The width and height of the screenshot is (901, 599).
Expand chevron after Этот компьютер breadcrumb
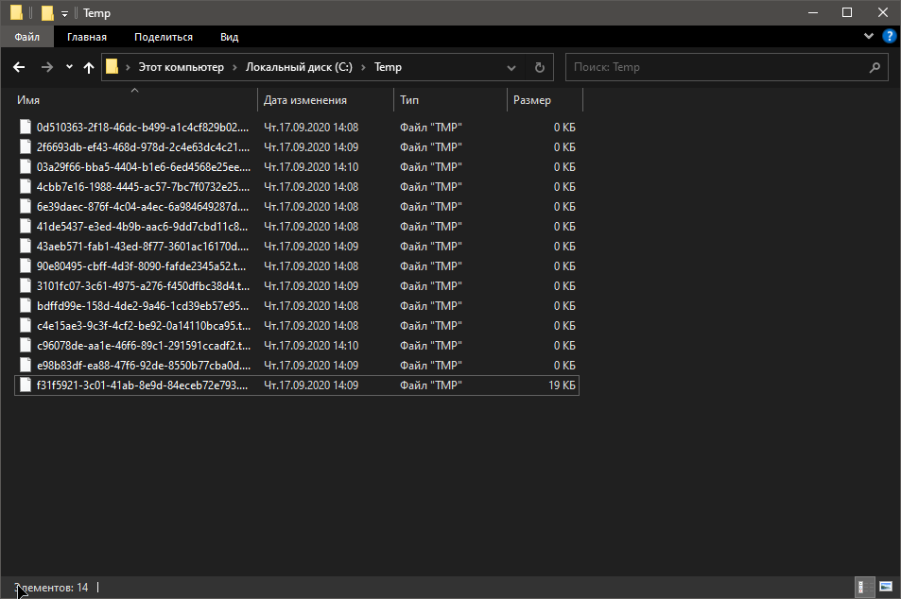pos(235,68)
